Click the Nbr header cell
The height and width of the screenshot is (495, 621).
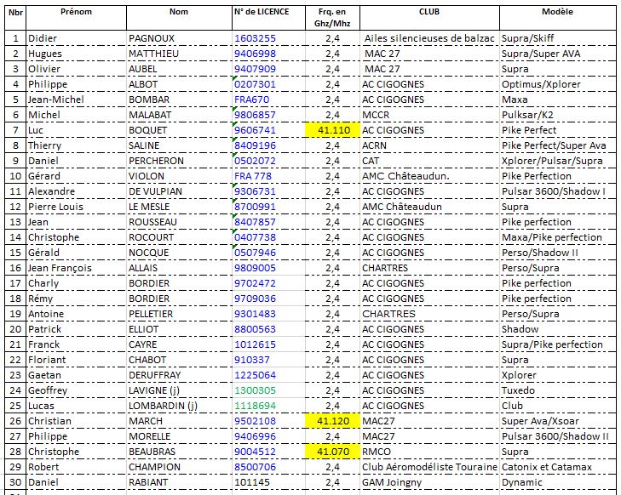(x=15, y=18)
